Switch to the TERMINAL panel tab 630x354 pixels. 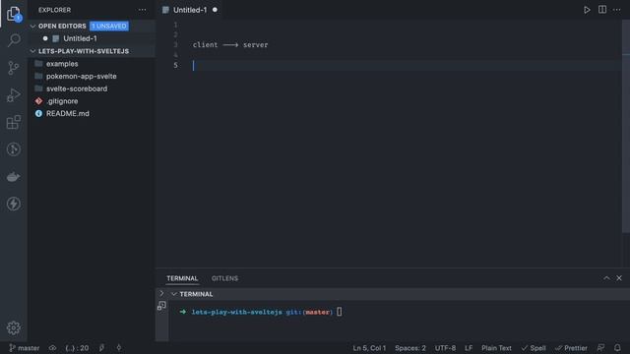coord(182,278)
